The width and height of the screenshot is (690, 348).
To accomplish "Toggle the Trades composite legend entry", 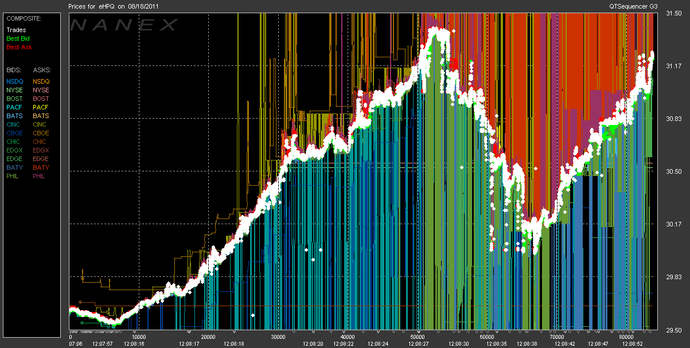I will point(15,30).
